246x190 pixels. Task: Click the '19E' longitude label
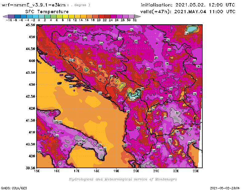(x=116, y=171)
